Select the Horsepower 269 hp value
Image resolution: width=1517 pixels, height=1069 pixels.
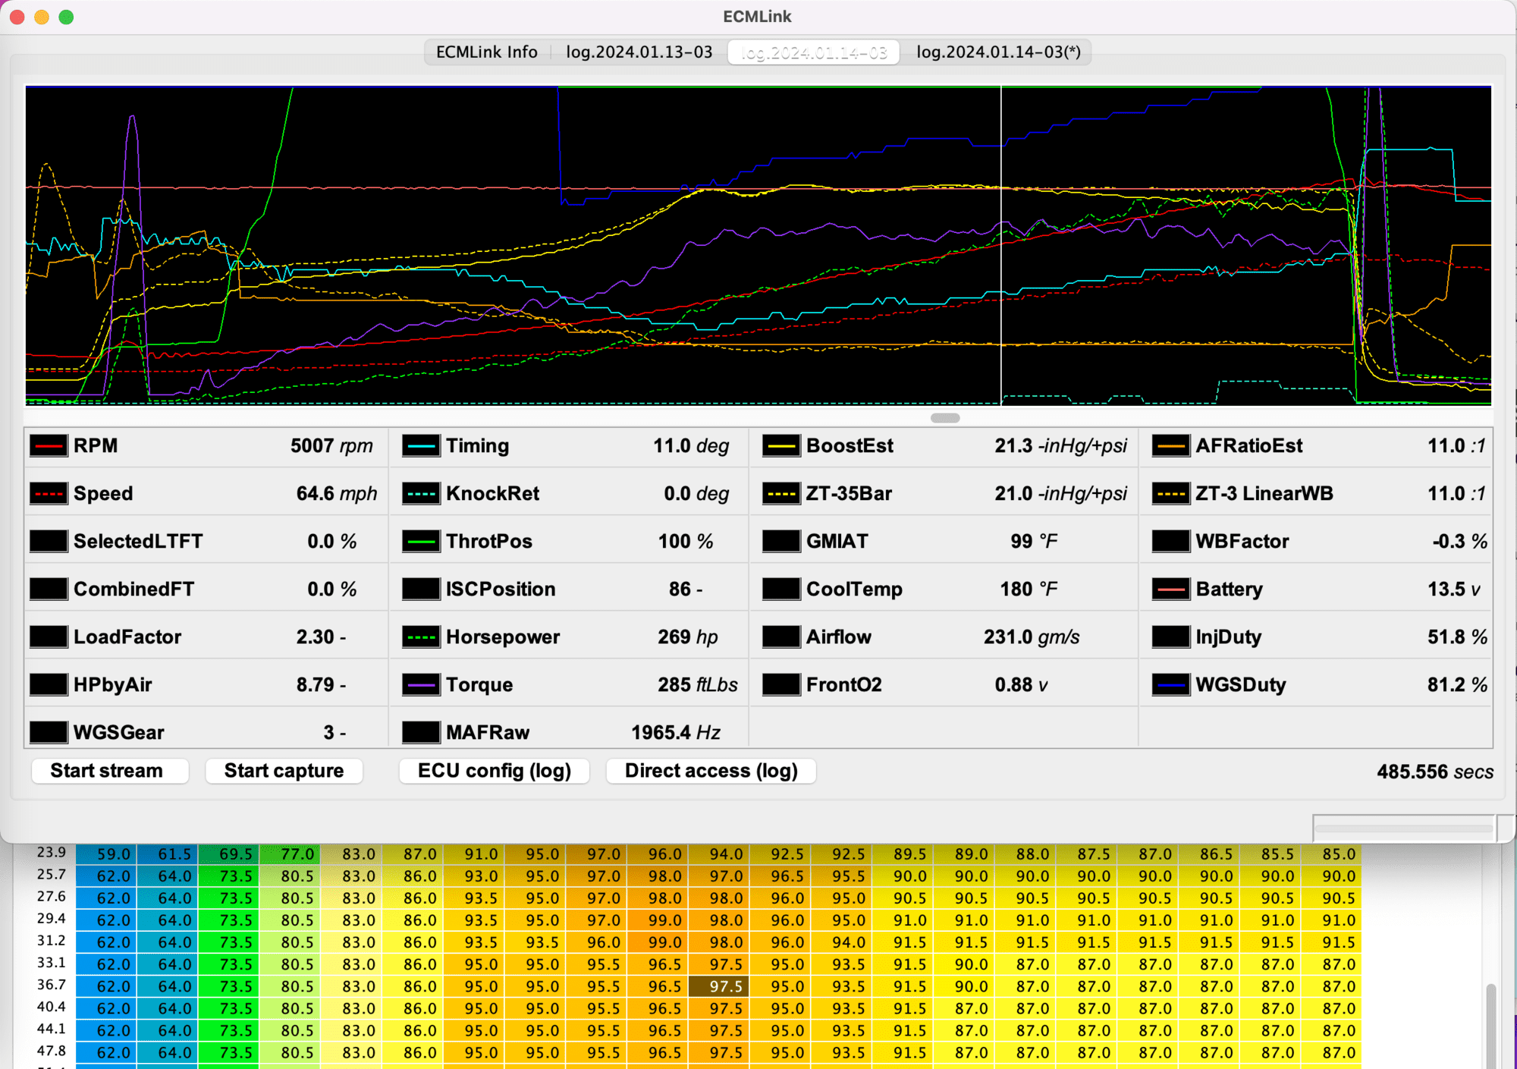[687, 637]
